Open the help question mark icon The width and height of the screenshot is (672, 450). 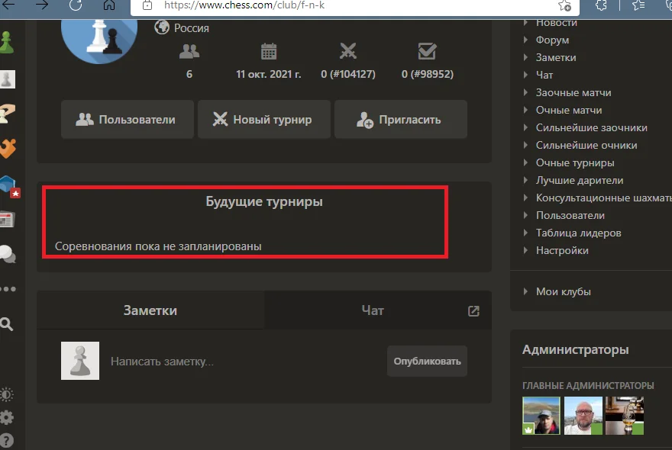click(8, 440)
